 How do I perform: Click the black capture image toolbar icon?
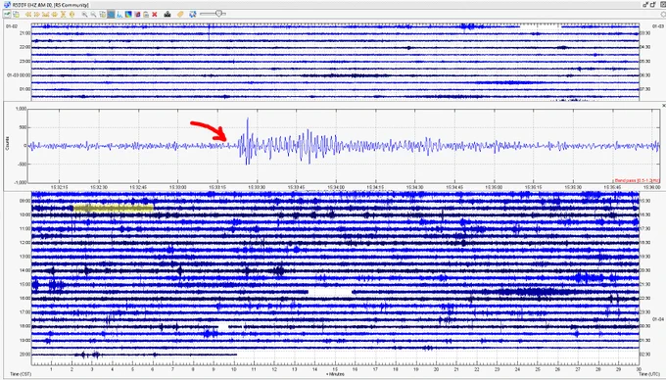point(167,14)
